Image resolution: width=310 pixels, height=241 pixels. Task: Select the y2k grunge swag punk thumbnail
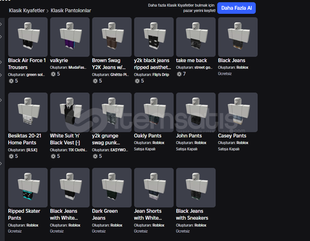point(112,112)
